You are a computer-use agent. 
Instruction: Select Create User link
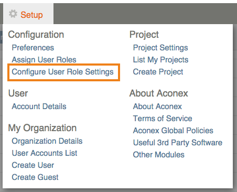pos(33,165)
